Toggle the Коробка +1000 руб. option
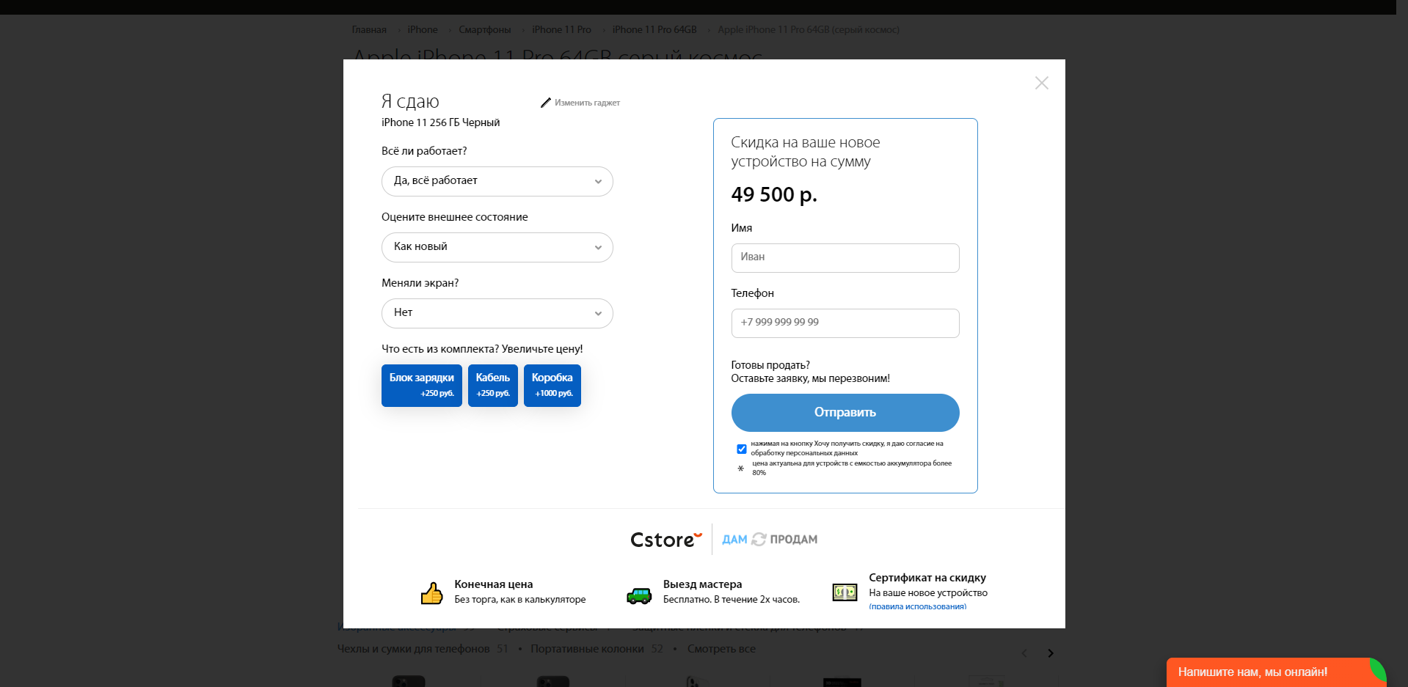Viewport: 1408px width, 687px height. tap(552, 386)
